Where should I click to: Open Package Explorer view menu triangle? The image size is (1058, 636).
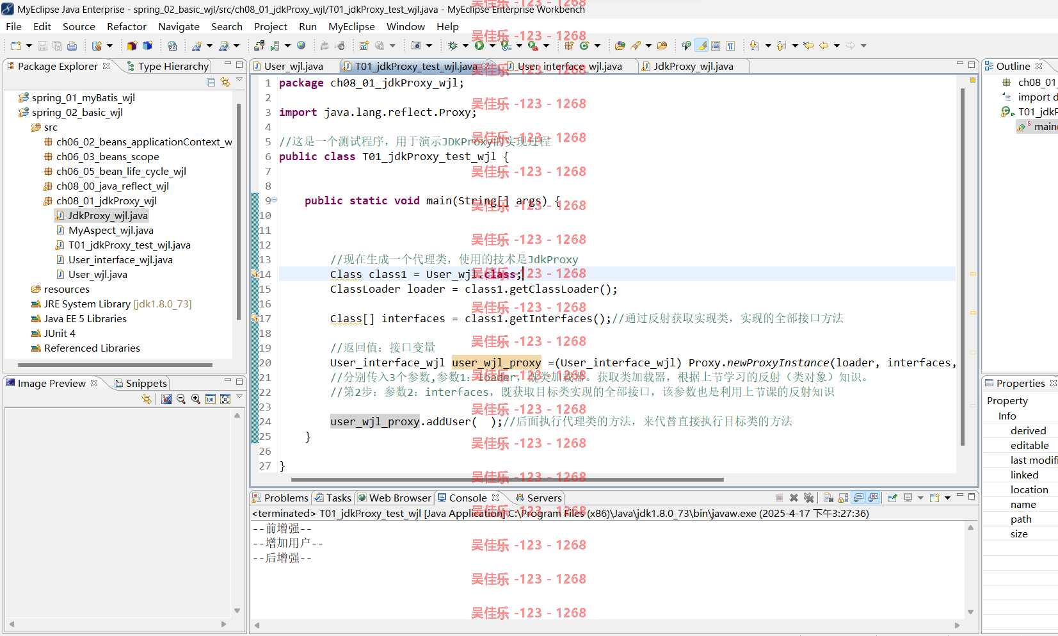pyautogui.click(x=239, y=80)
